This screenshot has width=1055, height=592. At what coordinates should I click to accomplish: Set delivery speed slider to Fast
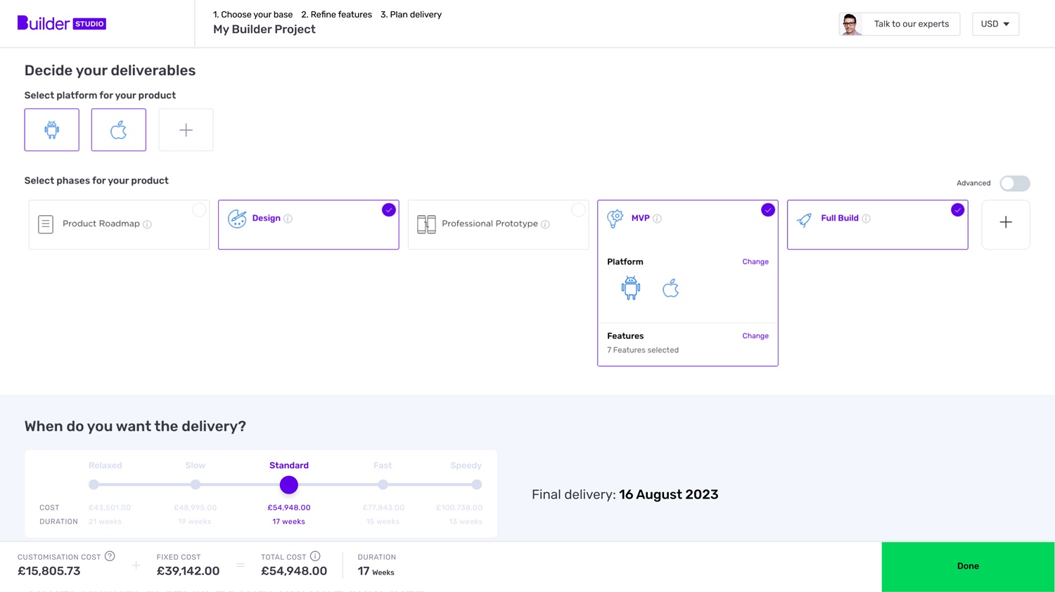pyautogui.click(x=383, y=484)
